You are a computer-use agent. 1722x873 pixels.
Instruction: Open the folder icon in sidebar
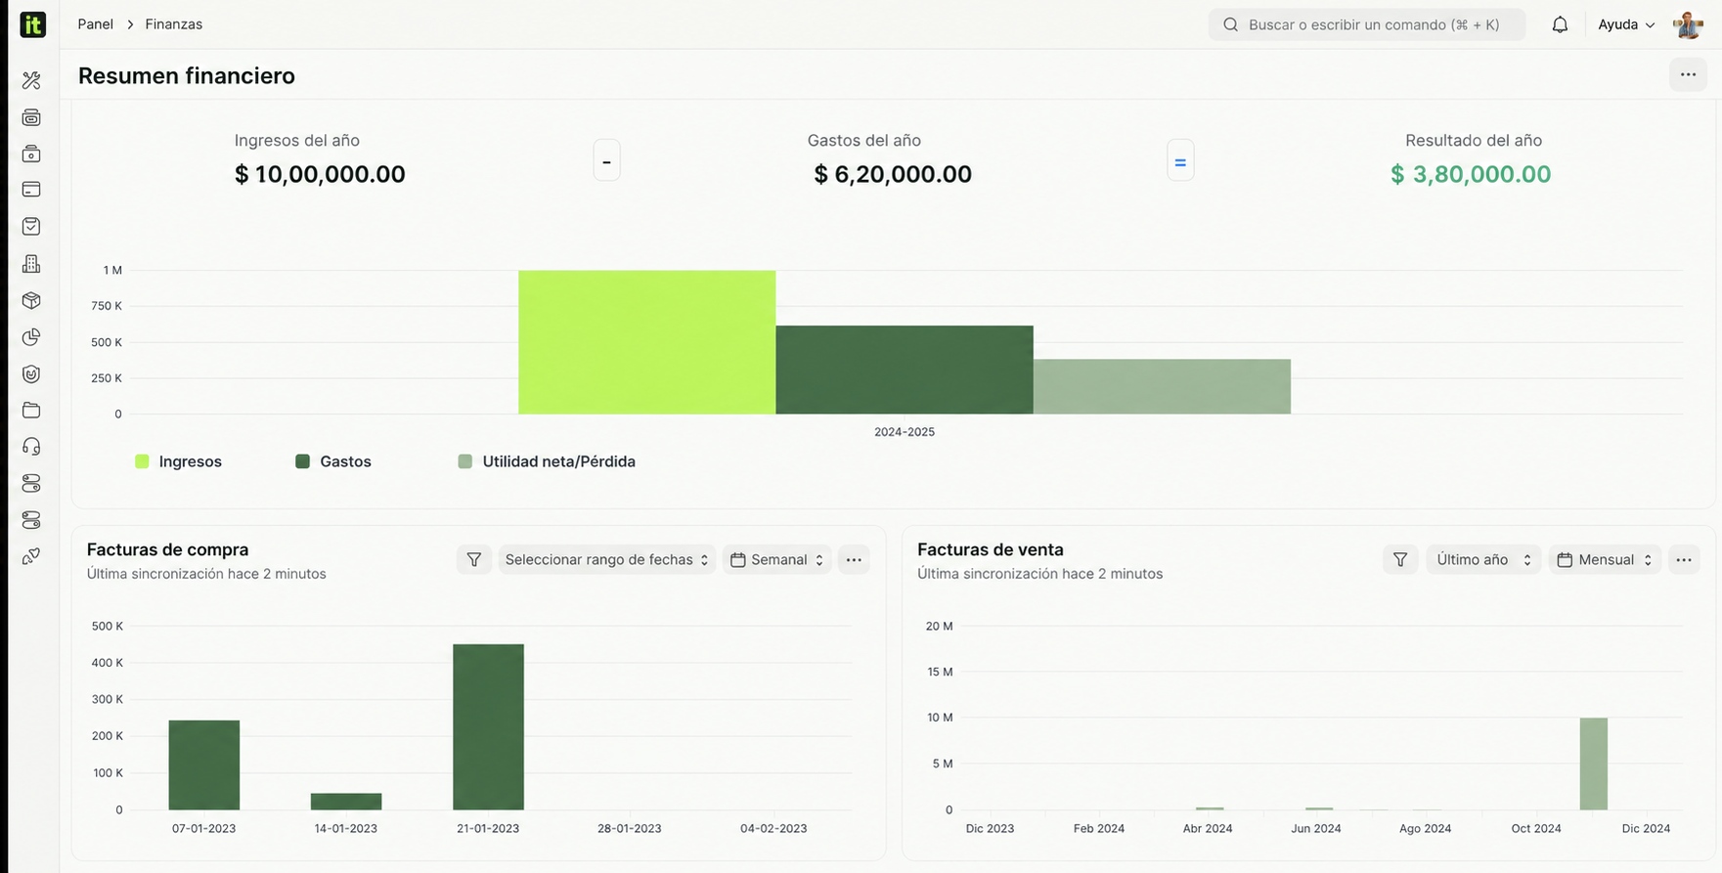tap(31, 411)
